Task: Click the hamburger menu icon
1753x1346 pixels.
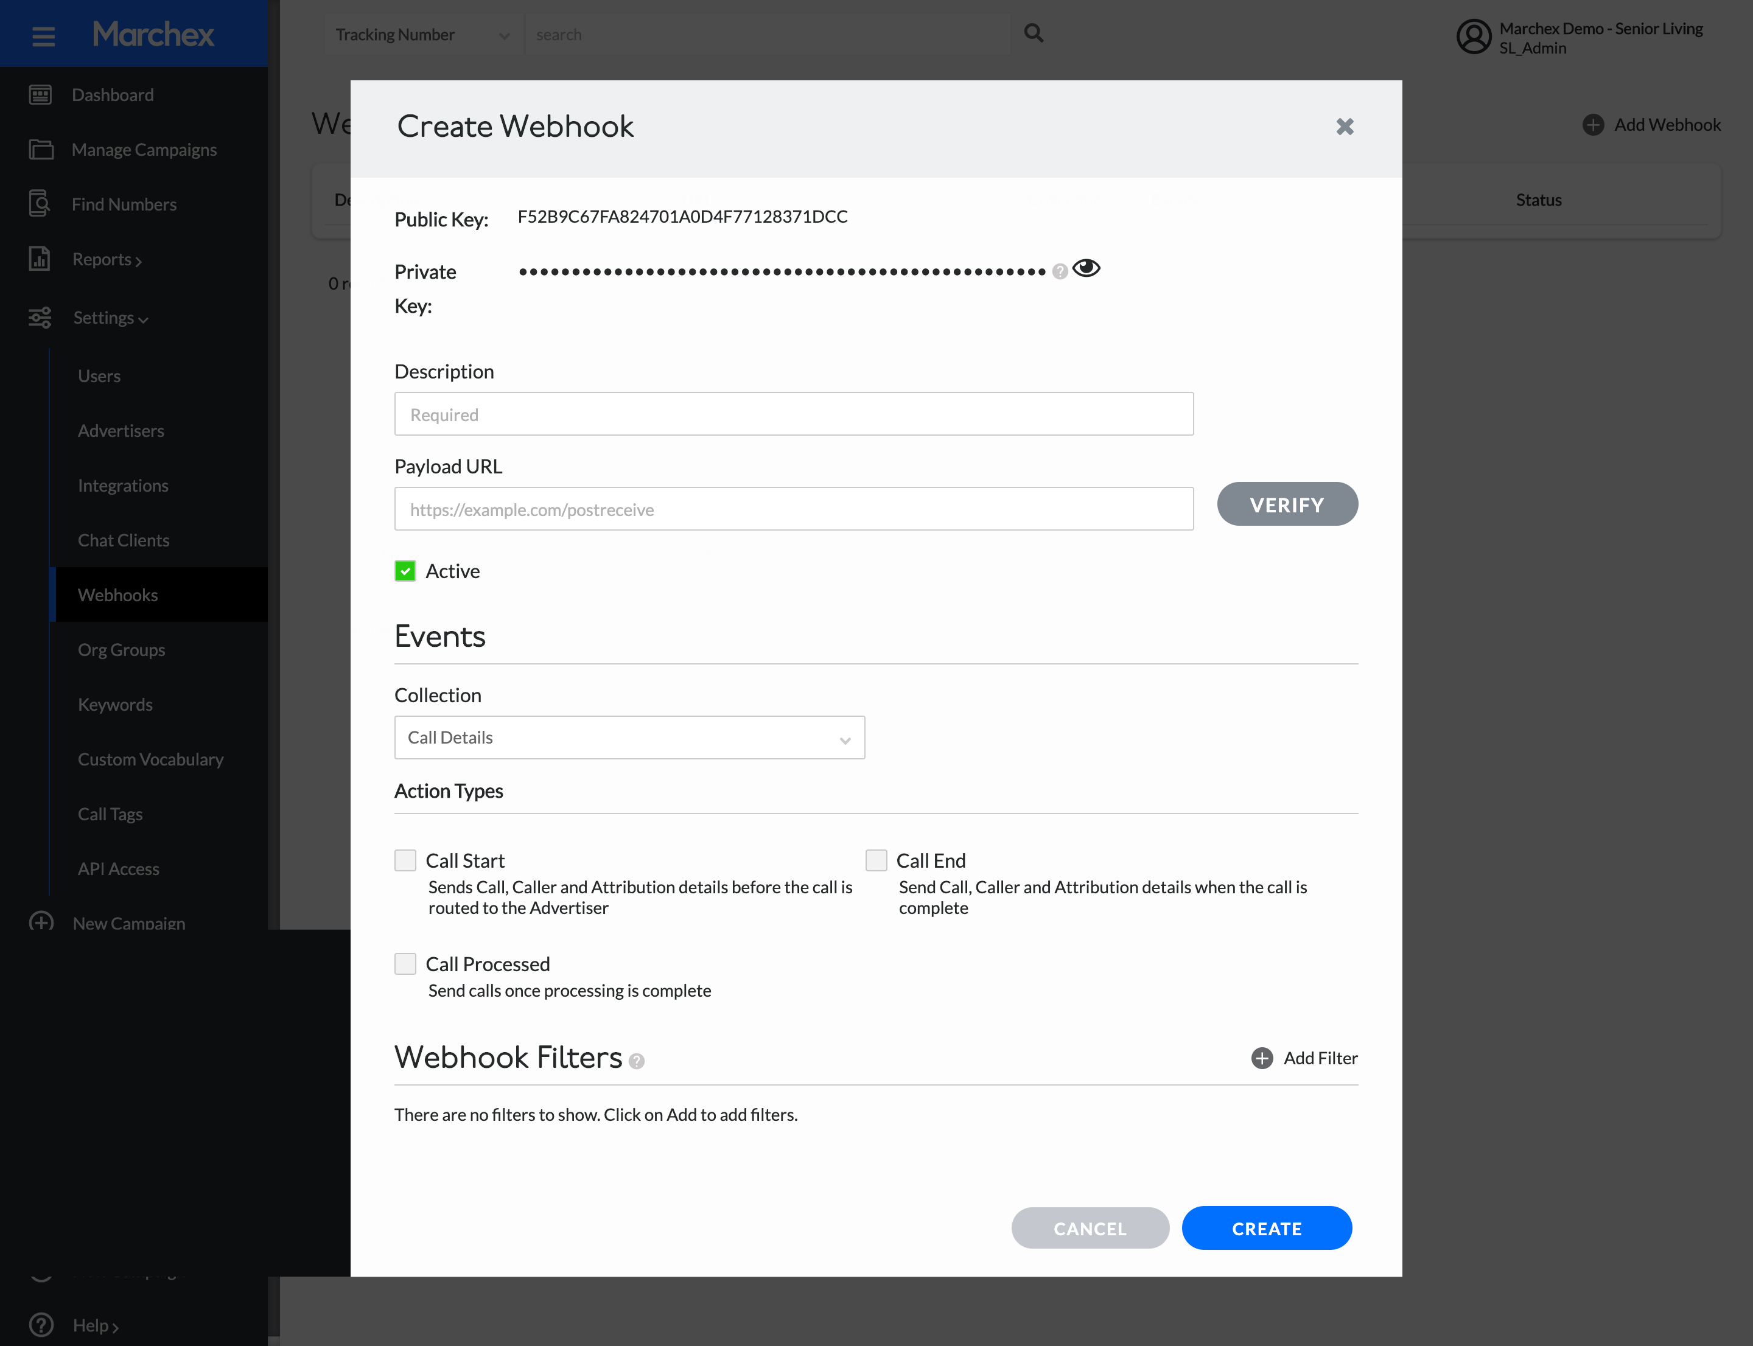Action: pyautogui.click(x=43, y=35)
